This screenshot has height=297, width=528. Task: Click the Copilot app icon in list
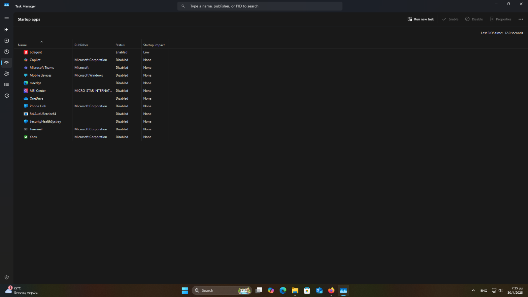26,60
